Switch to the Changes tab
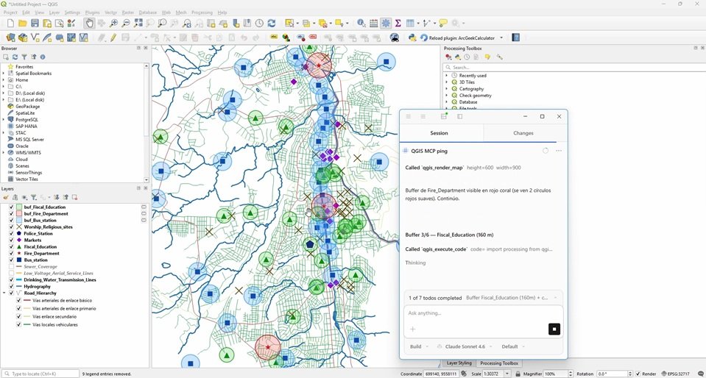Screen dimensions: 706x378 [523, 133]
